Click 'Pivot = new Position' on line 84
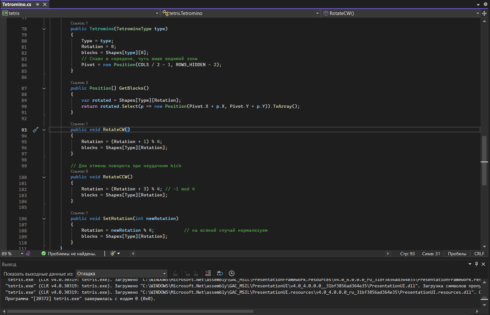The width and height of the screenshot is (490, 315). point(151,65)
